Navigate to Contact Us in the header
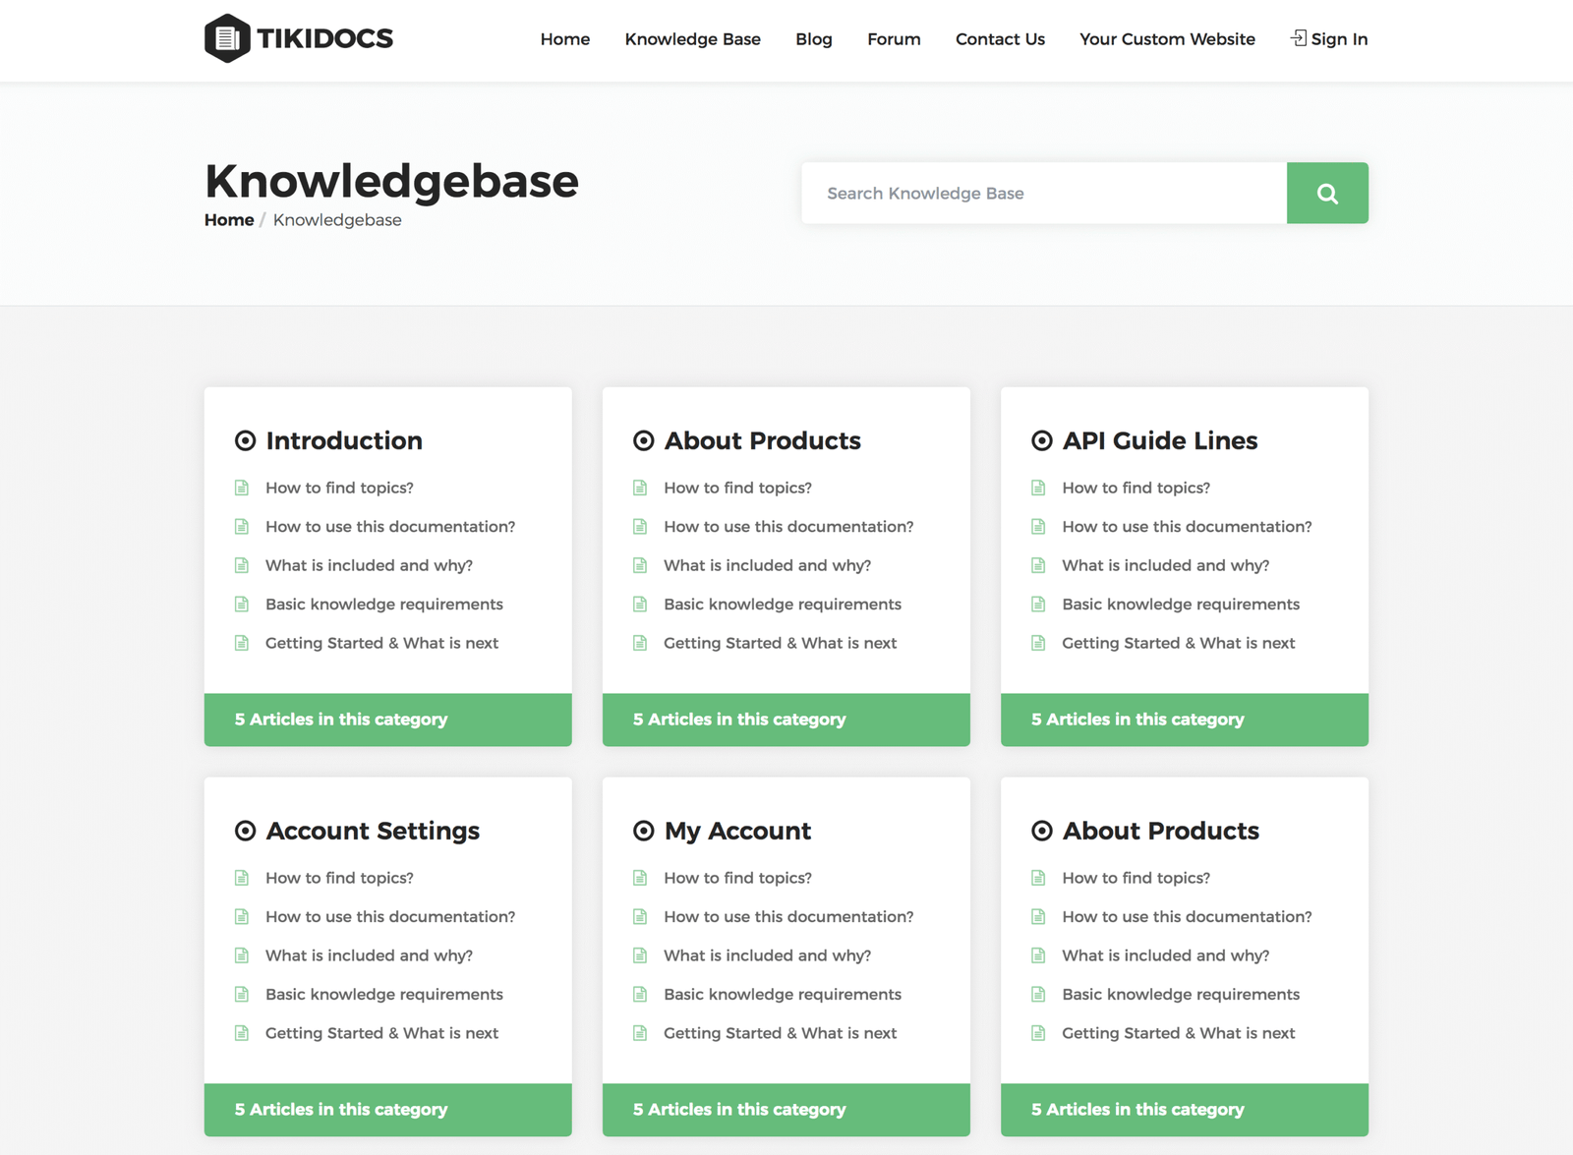 click(999, 39)
